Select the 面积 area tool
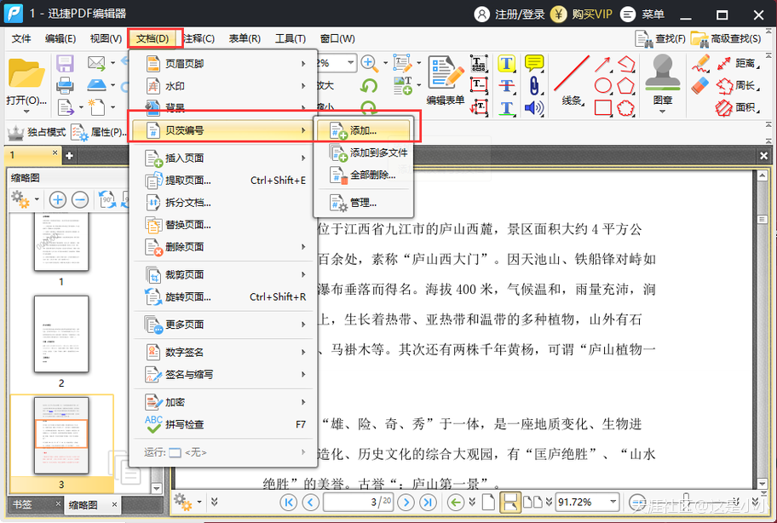 [737, 107]
